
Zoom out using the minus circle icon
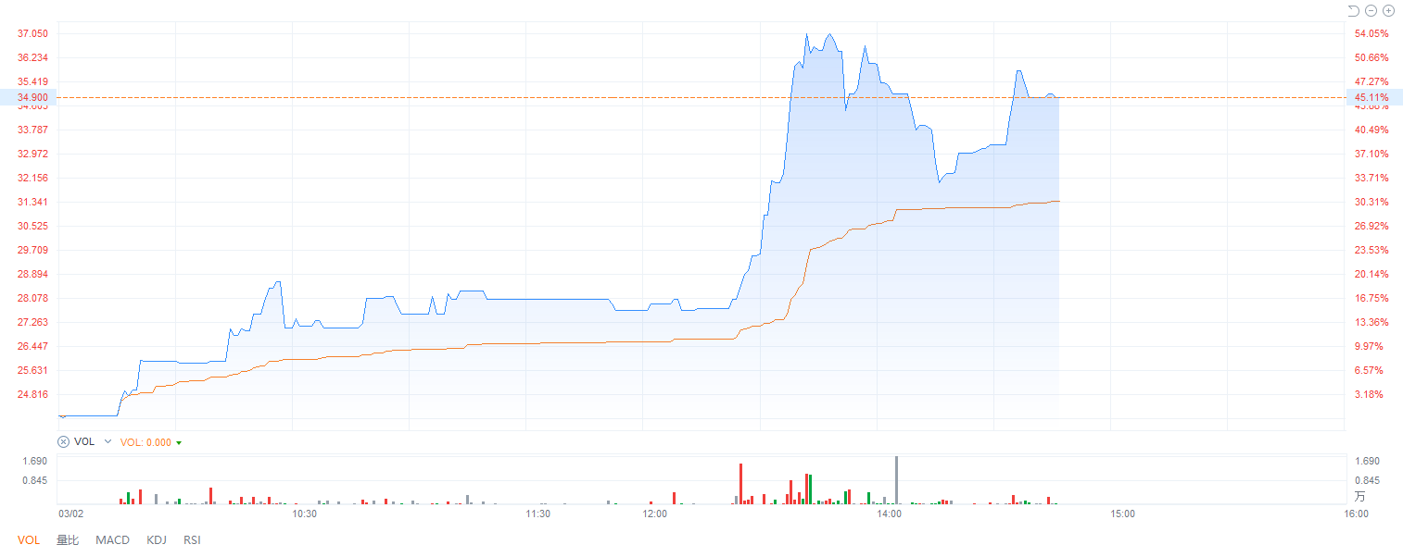click(1371, 11)
